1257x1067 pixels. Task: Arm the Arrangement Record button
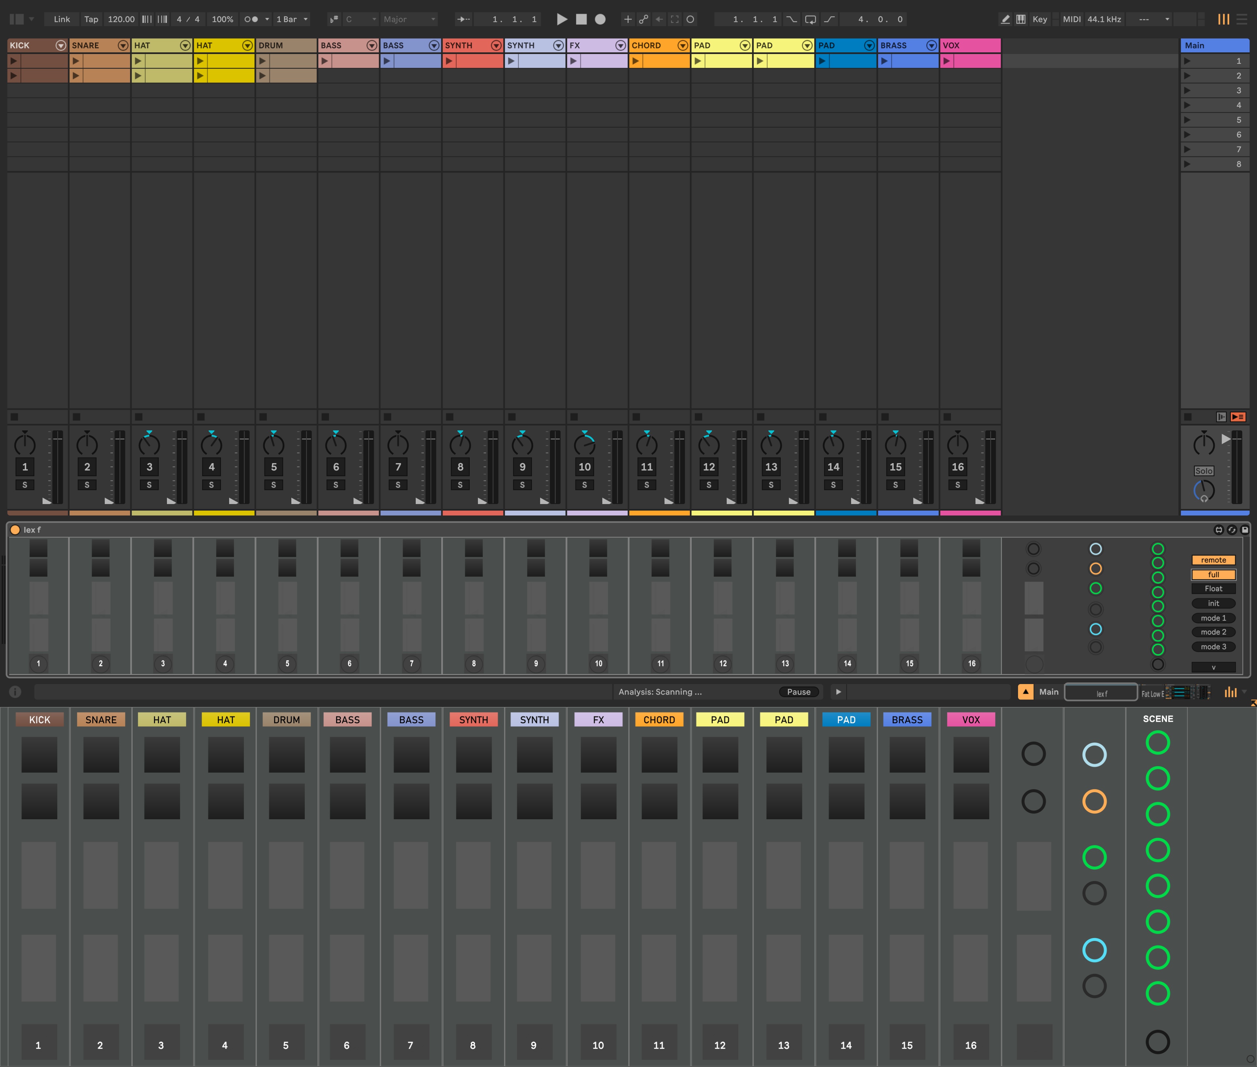tap(600, 19)
